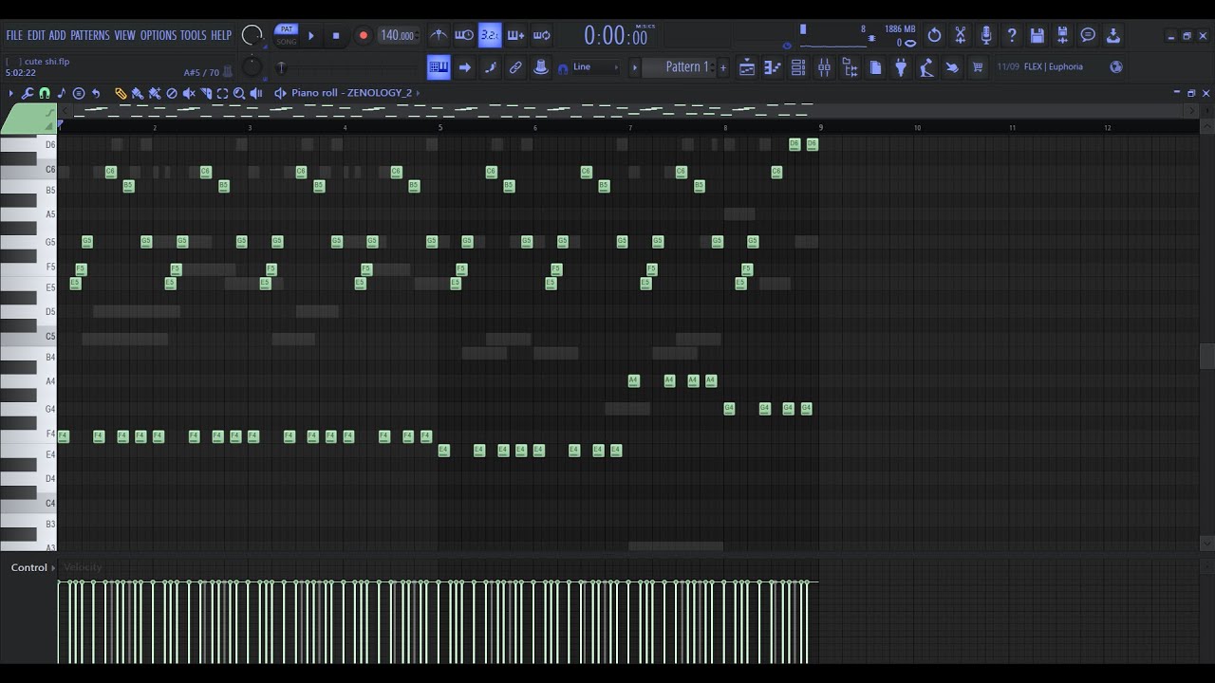The image size is (1215, 683).
Task: Toggle multilink to controllers
Action: [515, 67]
